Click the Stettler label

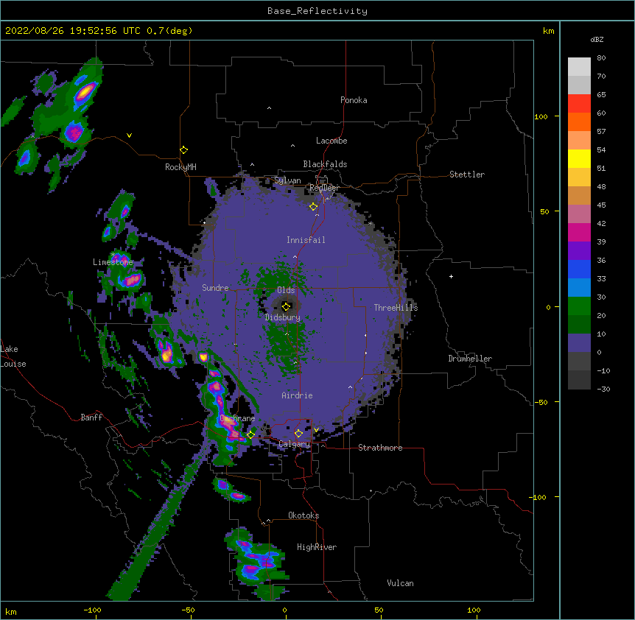point(467,175)
